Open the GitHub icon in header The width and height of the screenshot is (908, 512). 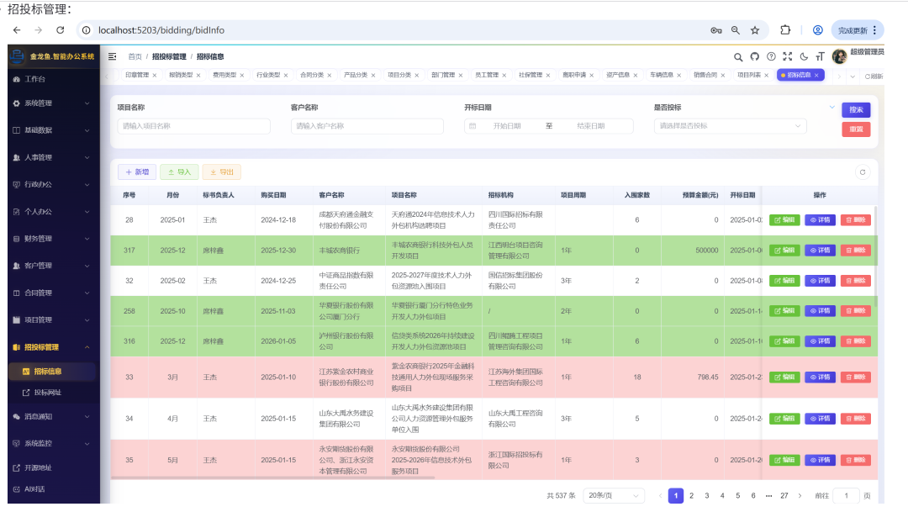coord(754,56)
